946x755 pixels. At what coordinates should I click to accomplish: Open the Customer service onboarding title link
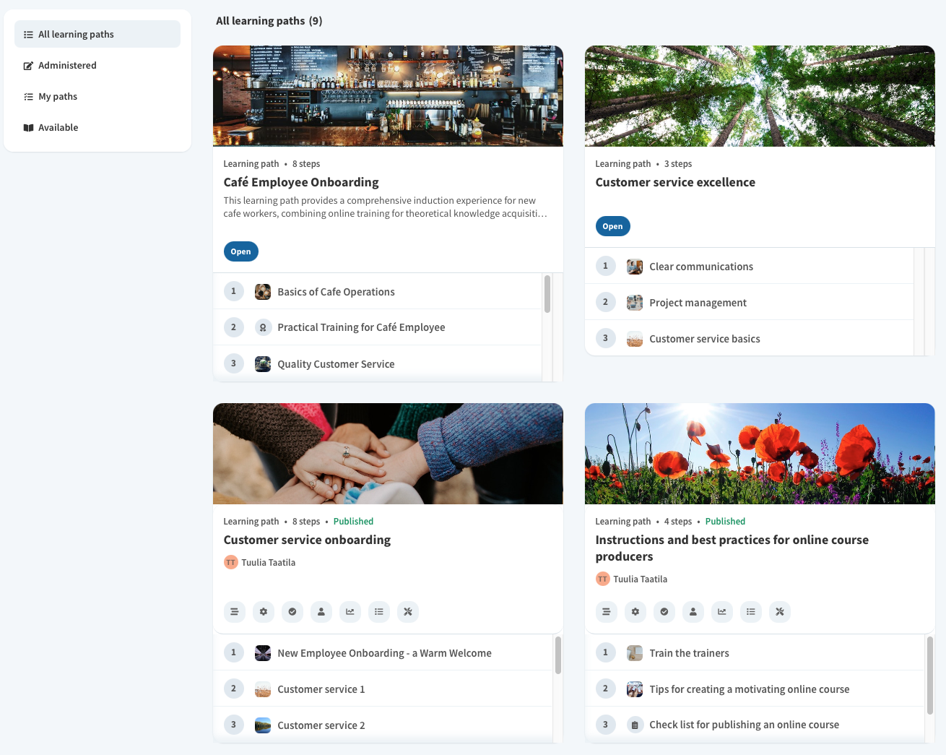[x=307, y=540]
